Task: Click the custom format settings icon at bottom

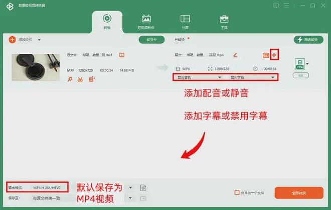Action: coord(143,187)
